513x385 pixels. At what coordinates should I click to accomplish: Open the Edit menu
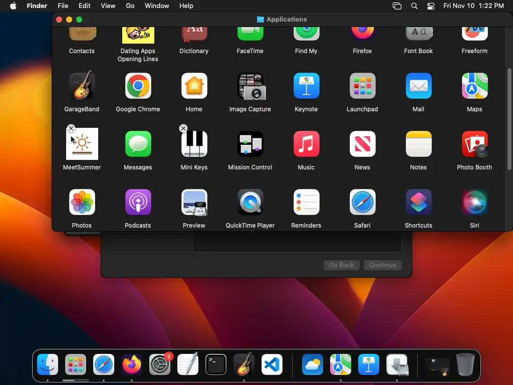pyautogui.click(x=84, y=6)
